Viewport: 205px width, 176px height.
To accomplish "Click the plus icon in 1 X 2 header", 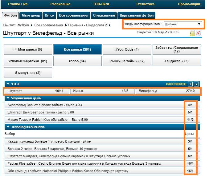I will pyautogui.click(x=190, y=84).
